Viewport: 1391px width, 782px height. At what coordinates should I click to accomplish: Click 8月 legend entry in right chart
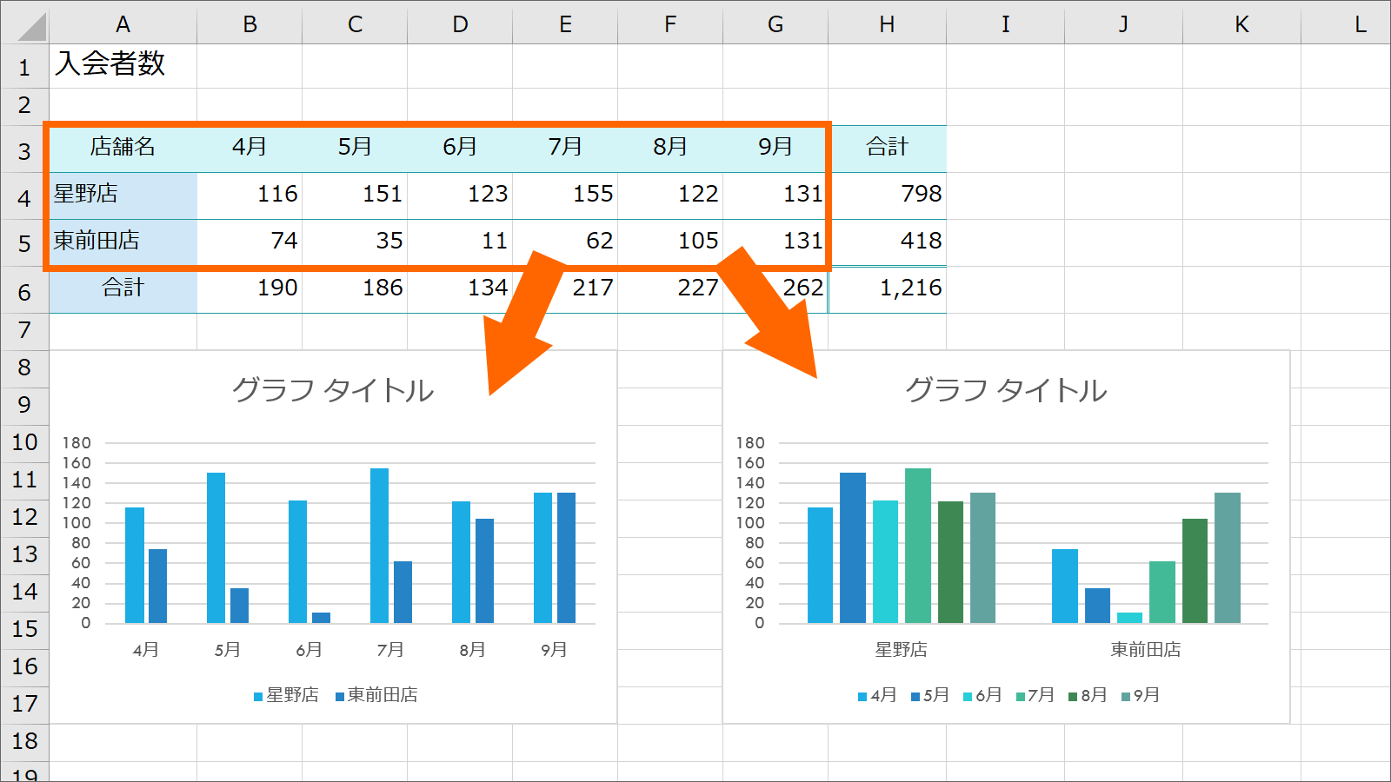click(1088, 695)
